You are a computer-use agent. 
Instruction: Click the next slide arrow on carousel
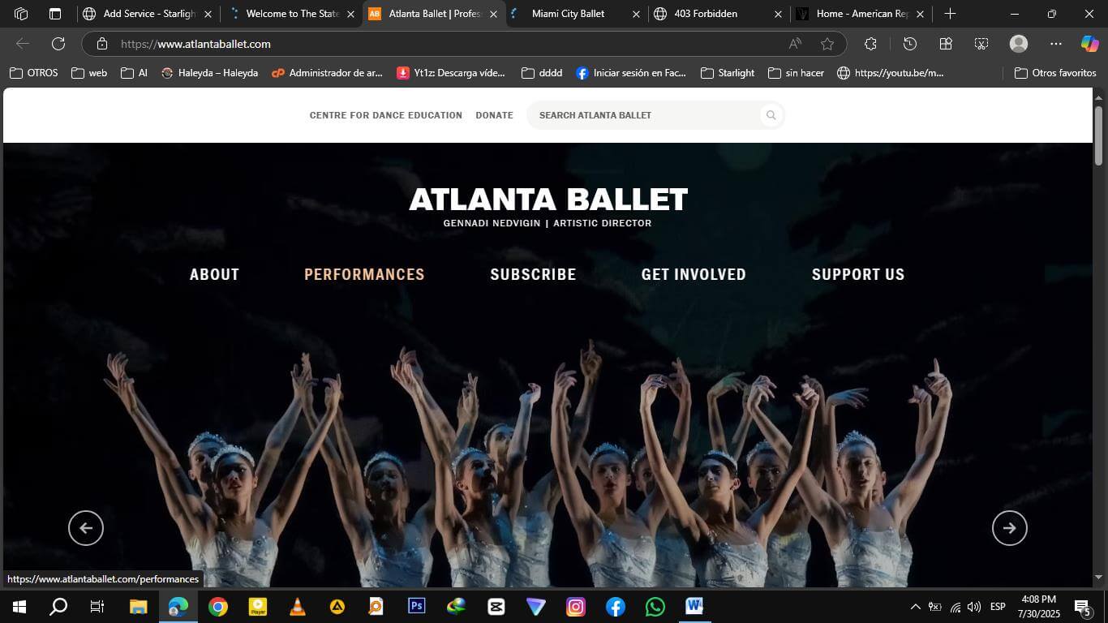1009,528
